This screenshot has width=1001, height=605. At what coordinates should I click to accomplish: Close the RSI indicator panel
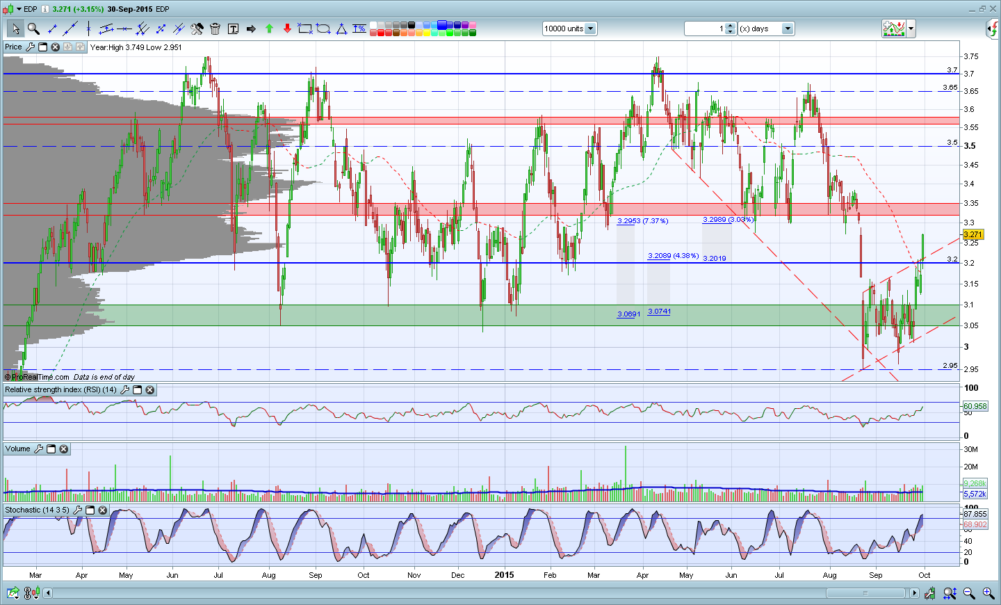click(149, 390)
